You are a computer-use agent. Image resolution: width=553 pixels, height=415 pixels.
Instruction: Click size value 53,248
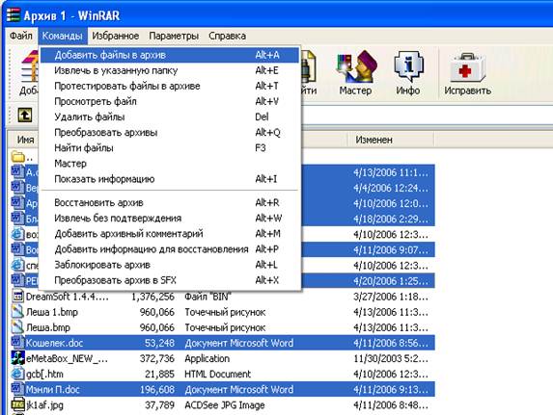click(159, 343)
